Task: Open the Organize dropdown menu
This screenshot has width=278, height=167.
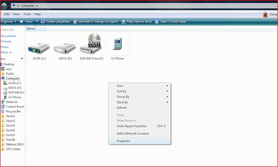Action: (8, 22)
